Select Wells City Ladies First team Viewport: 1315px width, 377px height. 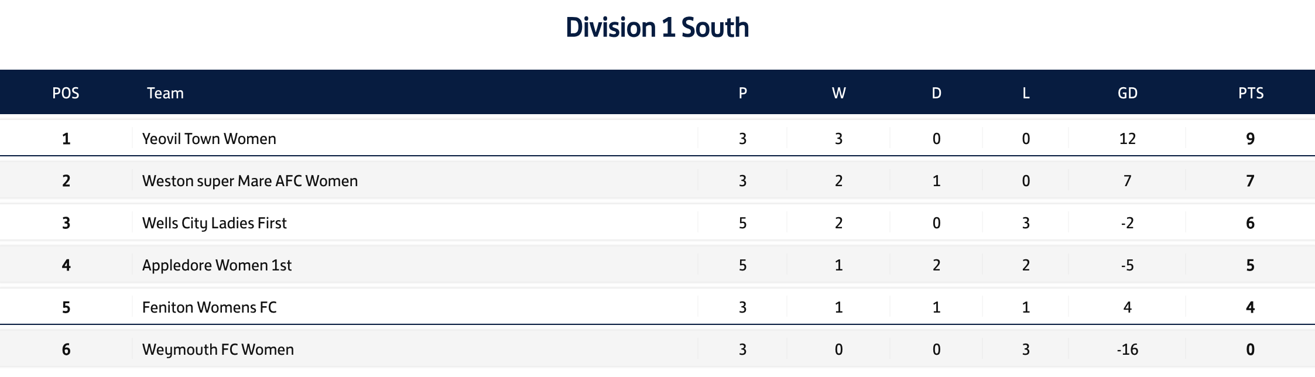click(x=214, y=223)
